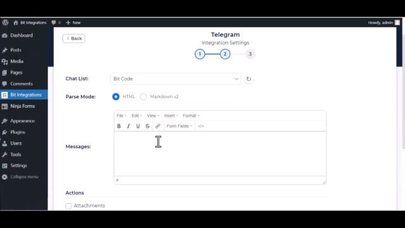Select step 2 indicator
Image resolution: width=405 pixels, height=228 pixels.
(225, 54)
